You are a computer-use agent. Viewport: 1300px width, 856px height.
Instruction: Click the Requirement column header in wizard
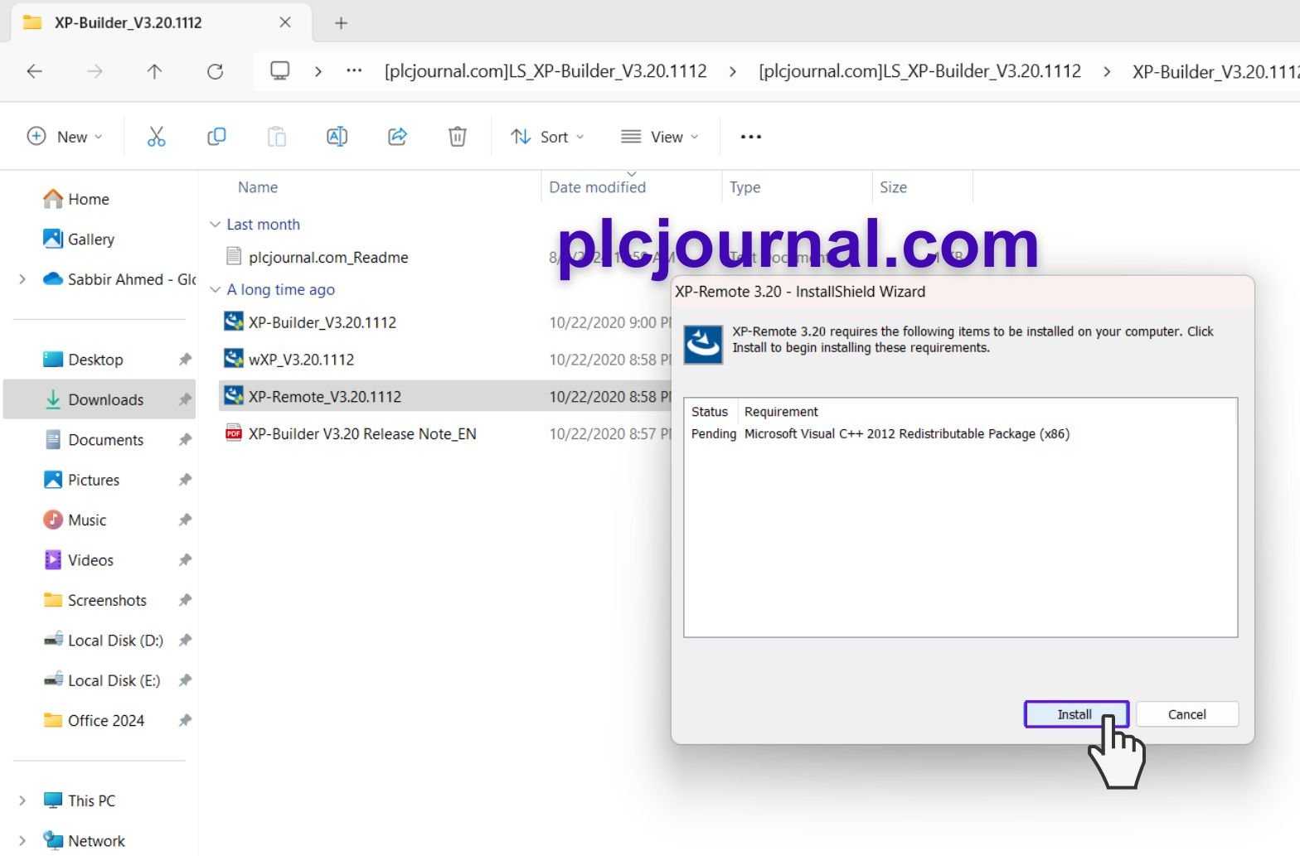pos(781,412)
